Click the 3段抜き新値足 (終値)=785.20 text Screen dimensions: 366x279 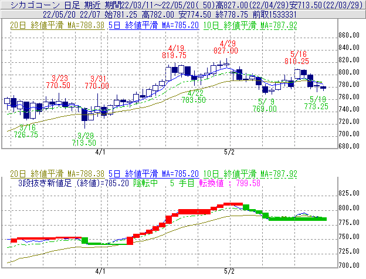tap(73, 183)
